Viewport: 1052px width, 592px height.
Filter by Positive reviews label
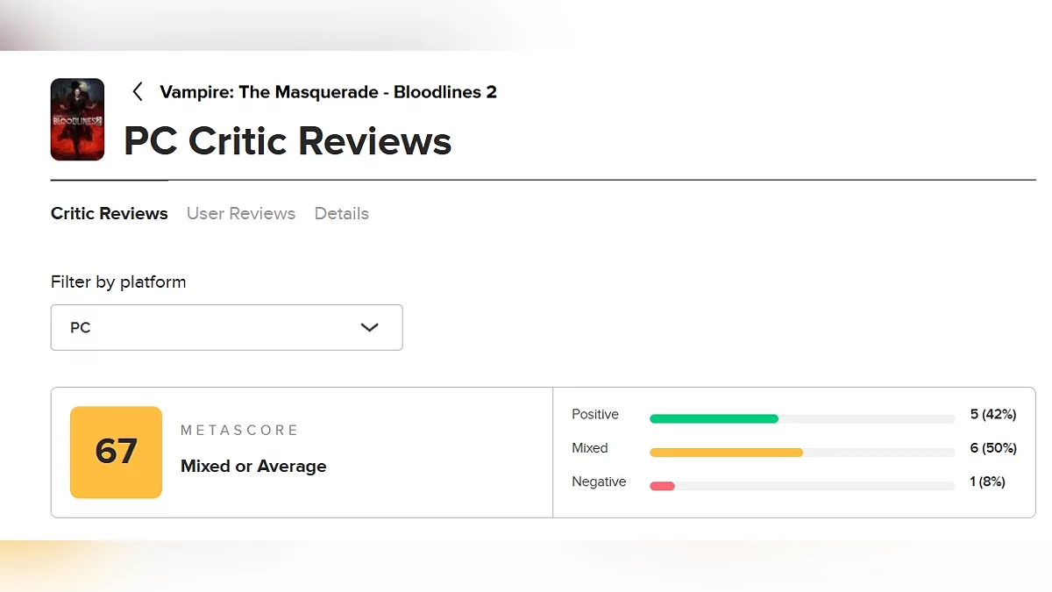pos(595,414)
